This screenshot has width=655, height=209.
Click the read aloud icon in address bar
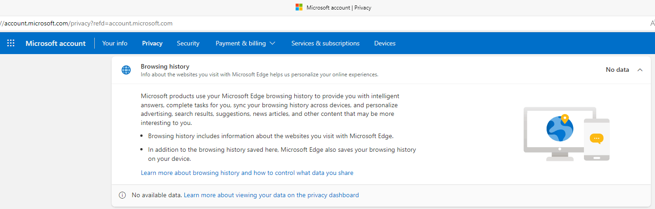652,23
